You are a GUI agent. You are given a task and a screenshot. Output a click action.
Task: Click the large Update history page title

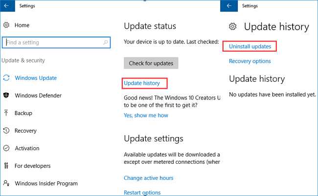pyautogui.click(x=276, y=27)
